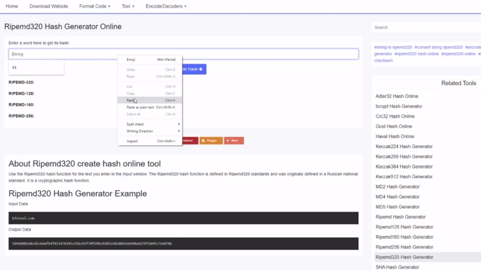Open the Download Website link
Screen dimensions: 481x270
pos(49,6)
